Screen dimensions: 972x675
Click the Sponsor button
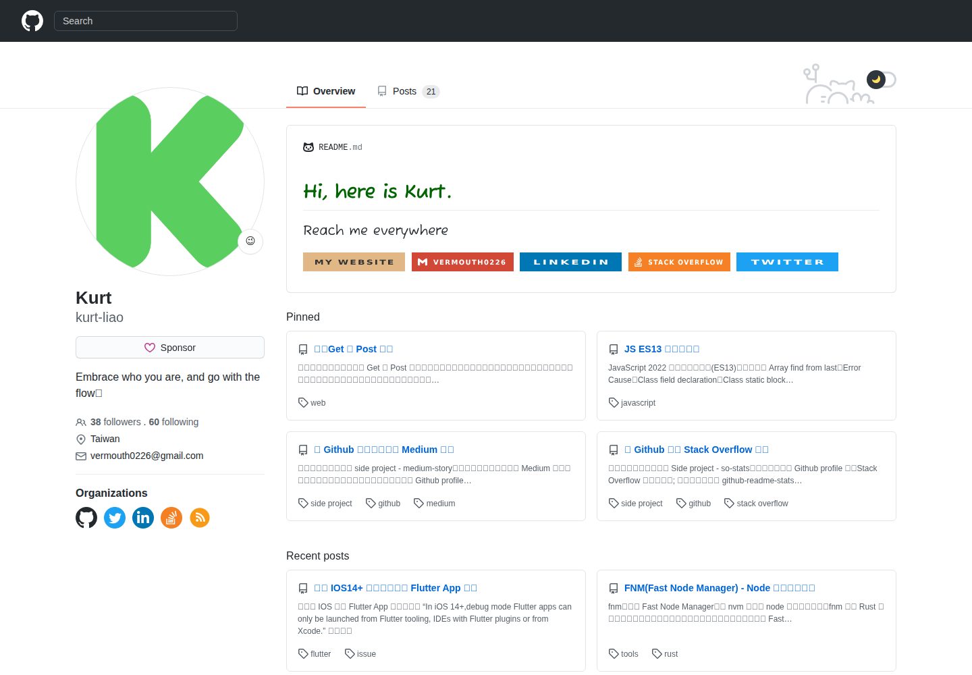[x=170, y=348]
